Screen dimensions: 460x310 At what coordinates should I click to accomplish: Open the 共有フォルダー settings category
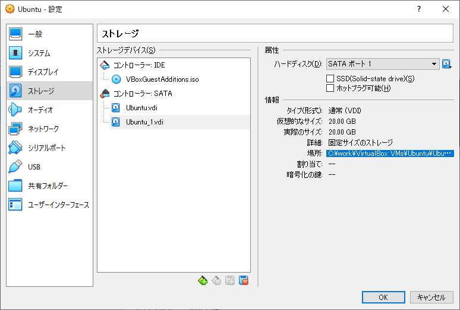[x=49, y=186]
